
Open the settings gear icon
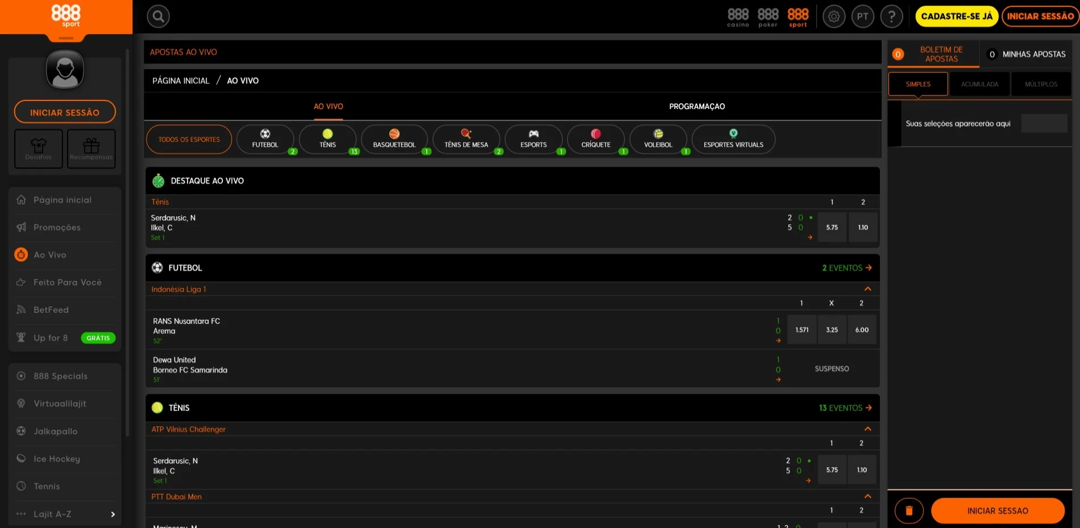(834, 16)
